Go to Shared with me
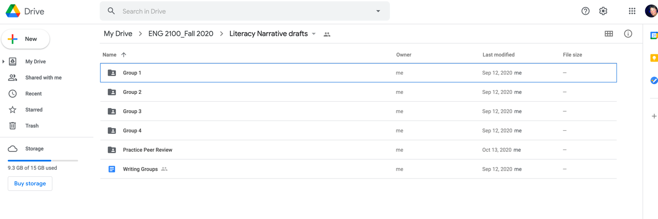Image resolution: width=658 pixels, height=219 pixels. point(43,78)
